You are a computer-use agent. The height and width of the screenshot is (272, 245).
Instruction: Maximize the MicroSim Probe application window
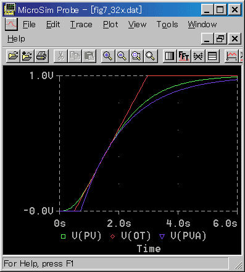click(x=220, y=10)
